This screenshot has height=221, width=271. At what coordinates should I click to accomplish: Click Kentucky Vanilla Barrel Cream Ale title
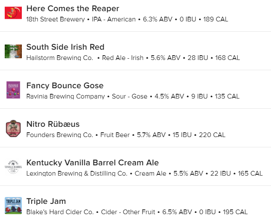point(93,163)
